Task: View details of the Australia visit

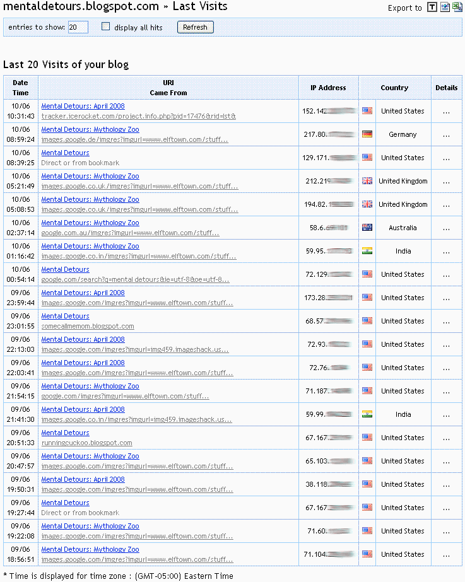Action: coord(447,230)
